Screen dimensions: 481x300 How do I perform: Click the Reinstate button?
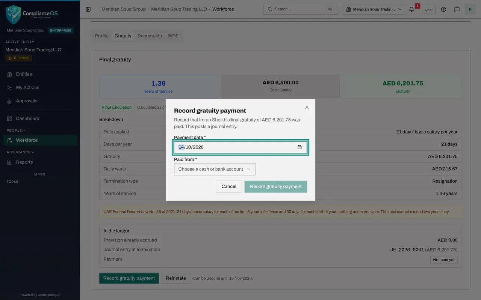coord(176,278)
